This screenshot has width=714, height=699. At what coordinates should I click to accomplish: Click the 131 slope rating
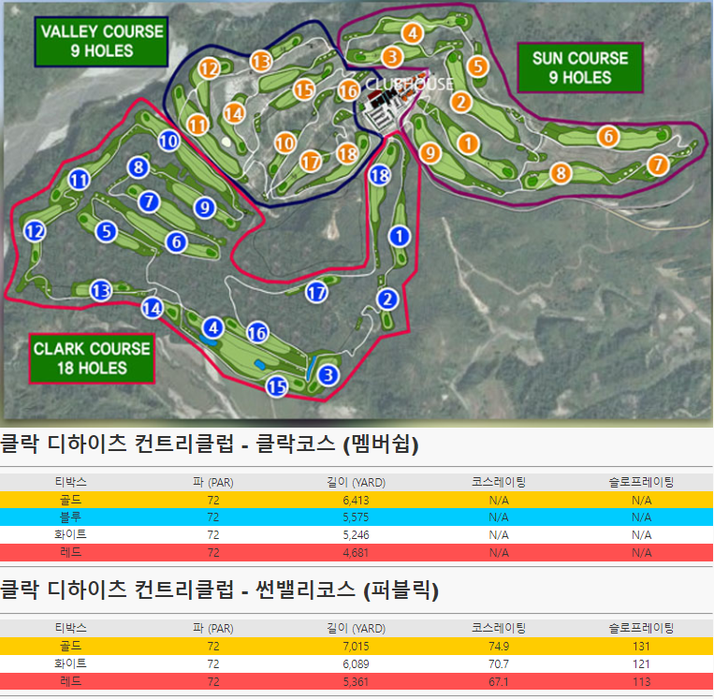pyautogui.click(x=641, y=647)
